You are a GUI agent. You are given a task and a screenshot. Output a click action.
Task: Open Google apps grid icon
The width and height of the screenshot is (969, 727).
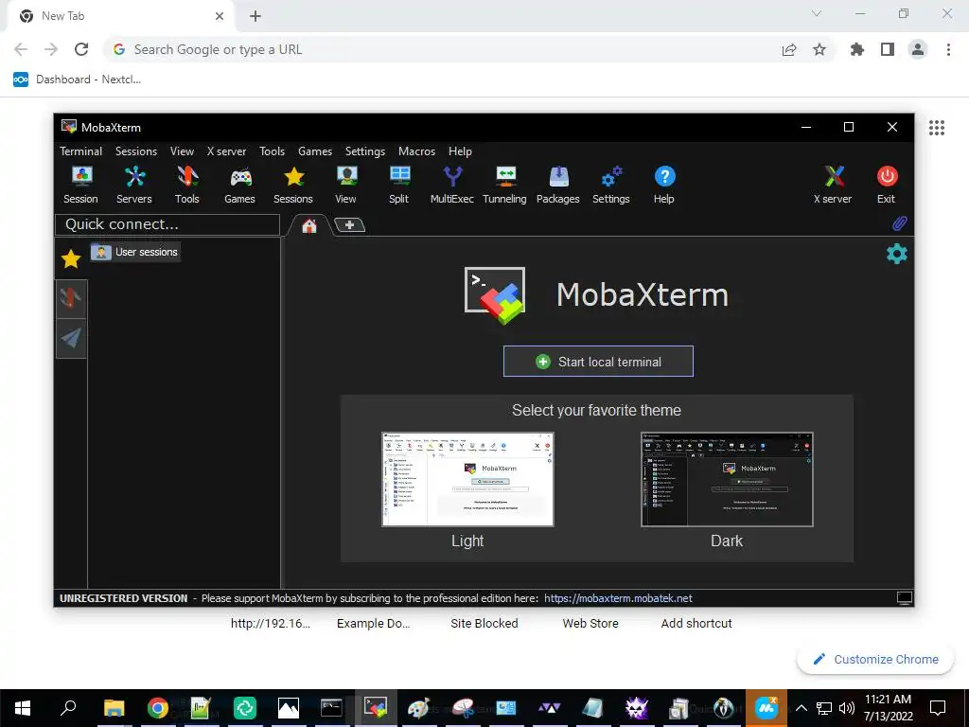click(937, 128)
